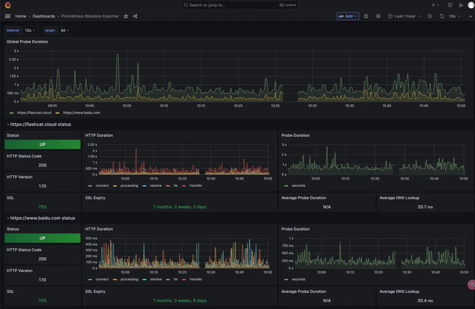Click the baidu Average Probe Duration title
Screen dimensions: 475x309
[304, 291]
